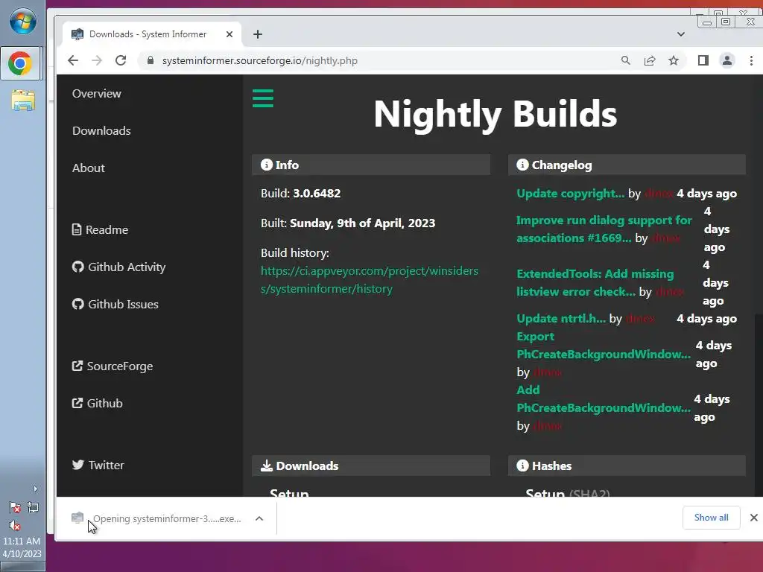
Task: Open Export PhCreateBackgroundWindow changelog entry
Action: tap(603, 346)
